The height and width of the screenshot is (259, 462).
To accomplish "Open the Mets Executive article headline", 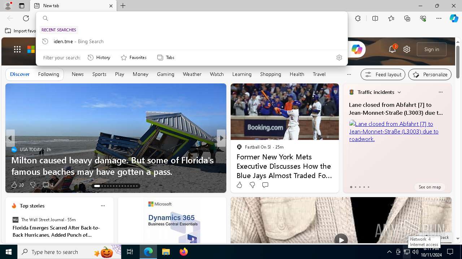I will [x=284, y=166].
